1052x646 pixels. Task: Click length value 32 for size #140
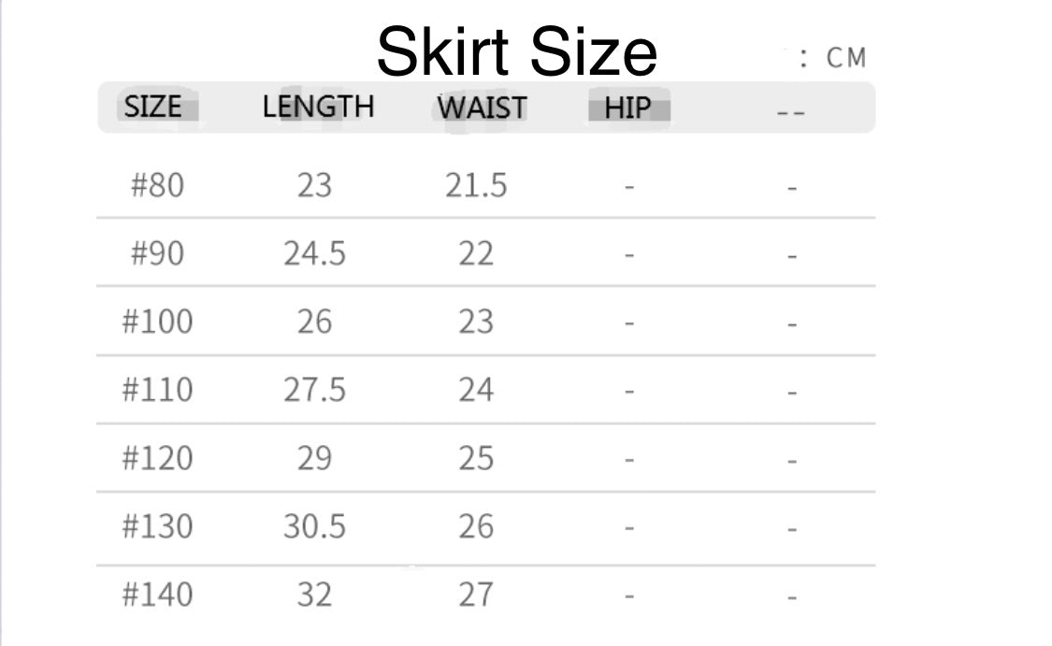pyautogui.click(x=314, y=595)
